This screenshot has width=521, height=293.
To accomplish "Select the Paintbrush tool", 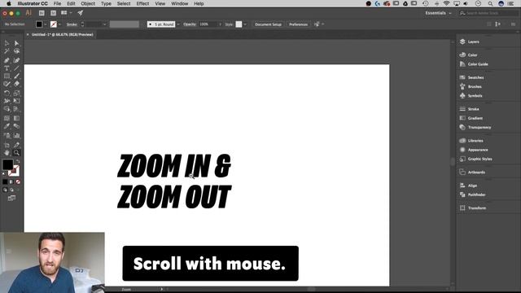I will click(x=16, y=76).
